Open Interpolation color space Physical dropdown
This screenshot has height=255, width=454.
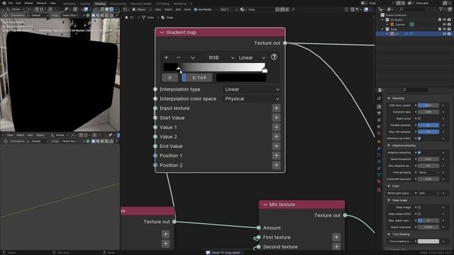[252, 99]
